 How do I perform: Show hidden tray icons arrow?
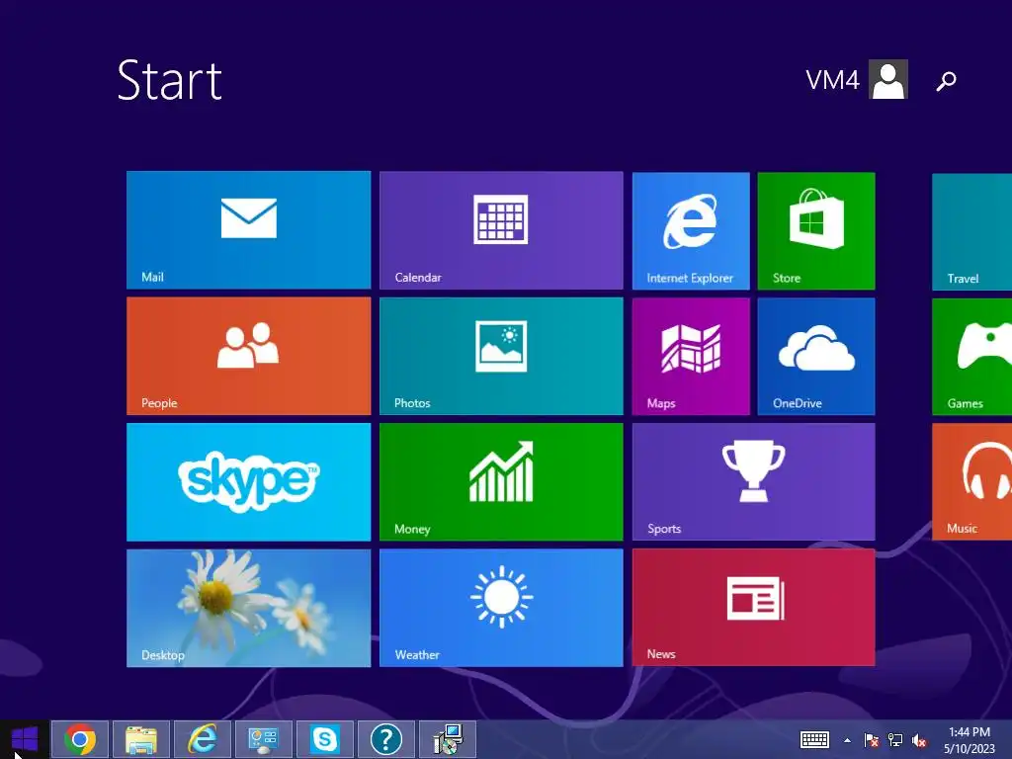point(847,740)
